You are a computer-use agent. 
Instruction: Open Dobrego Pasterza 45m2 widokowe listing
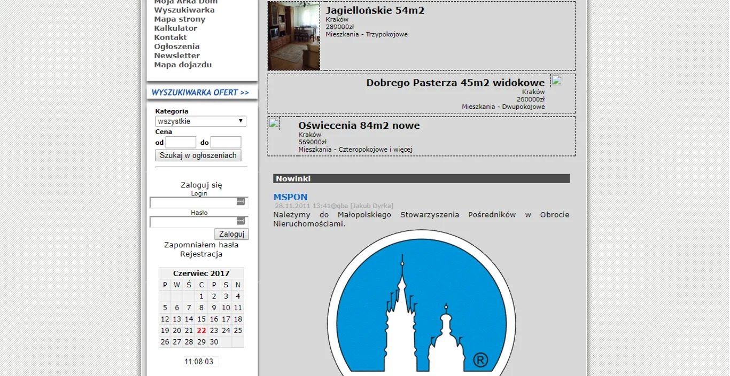pyautogui.click(x=455, y=83)
